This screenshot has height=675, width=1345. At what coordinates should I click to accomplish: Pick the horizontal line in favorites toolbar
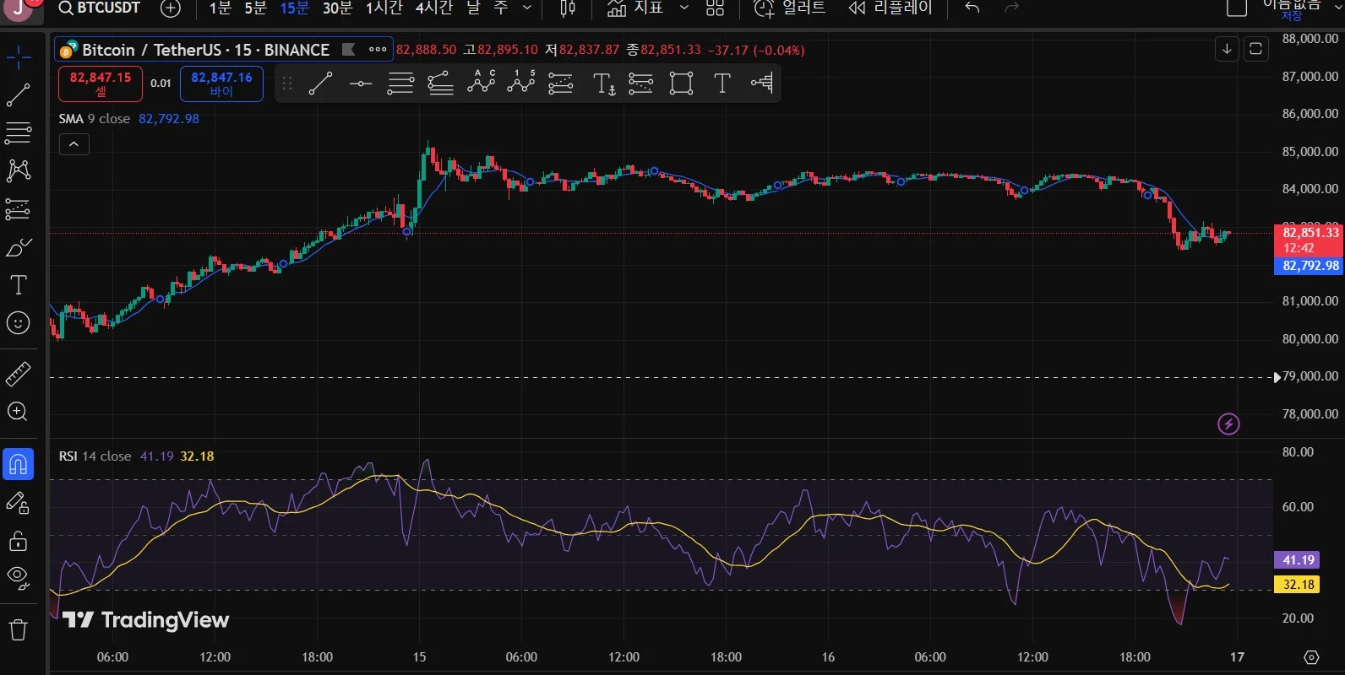click(x=361, y=83)
